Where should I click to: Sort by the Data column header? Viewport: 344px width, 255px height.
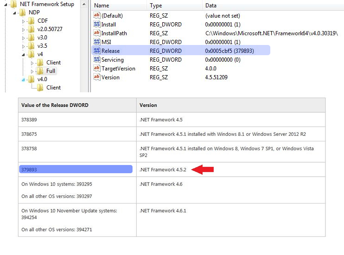(273, 6)
